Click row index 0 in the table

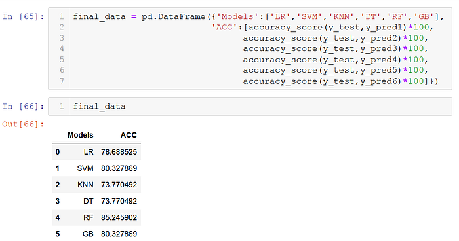tap(58, 152)
